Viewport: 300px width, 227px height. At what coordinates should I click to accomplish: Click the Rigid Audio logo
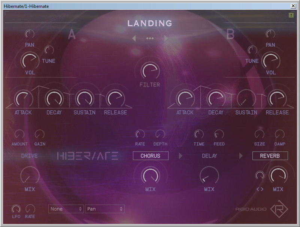pyautogui.click(x=278, y=209)
